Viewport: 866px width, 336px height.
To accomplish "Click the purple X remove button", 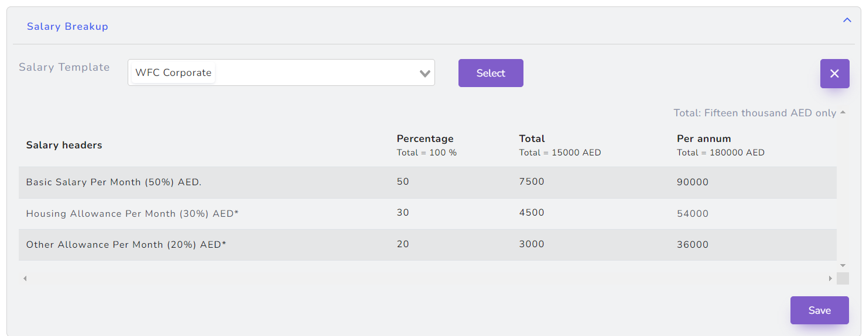I will coord(834,74).
